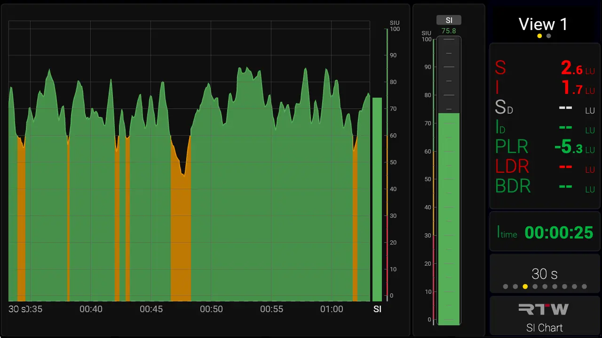This screenshot has width=602, height=338.
Task: Switch to second view page dot
Action: [x=549, y=36]
